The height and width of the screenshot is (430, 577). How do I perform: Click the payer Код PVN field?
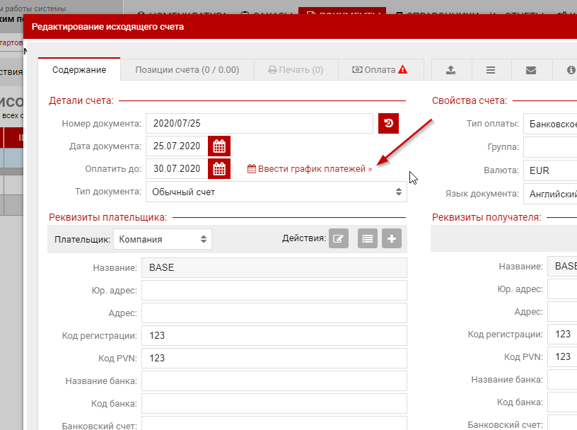(274, 358)
